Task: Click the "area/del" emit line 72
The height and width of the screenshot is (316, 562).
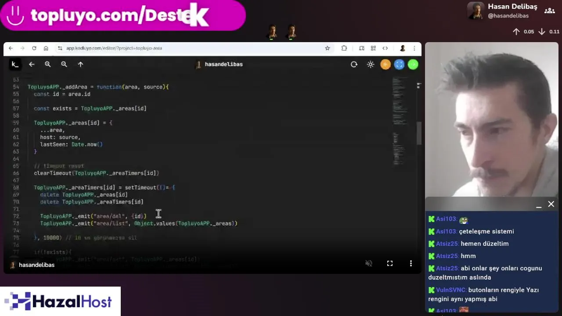Action: 93,216
